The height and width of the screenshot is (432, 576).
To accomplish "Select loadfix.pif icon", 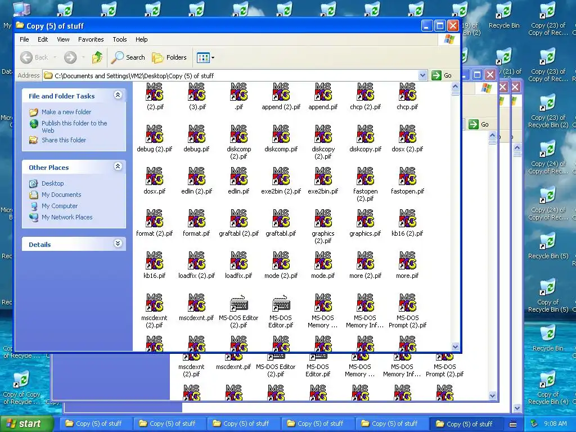I will tap(238, 260).
